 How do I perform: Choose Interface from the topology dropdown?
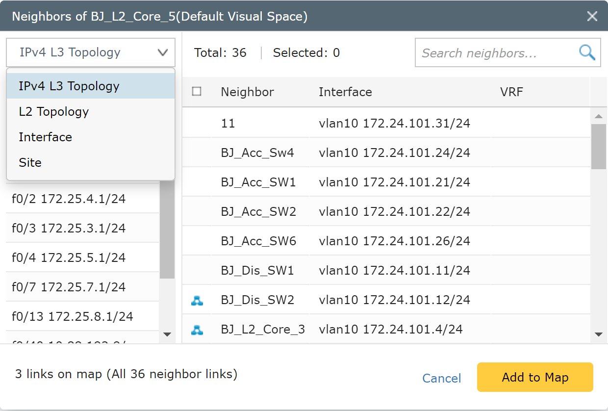[45, 137]
